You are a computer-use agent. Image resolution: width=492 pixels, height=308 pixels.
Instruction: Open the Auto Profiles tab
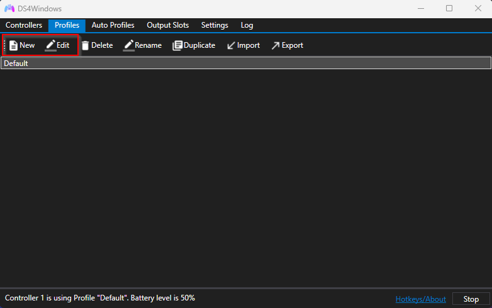point(113,25)
